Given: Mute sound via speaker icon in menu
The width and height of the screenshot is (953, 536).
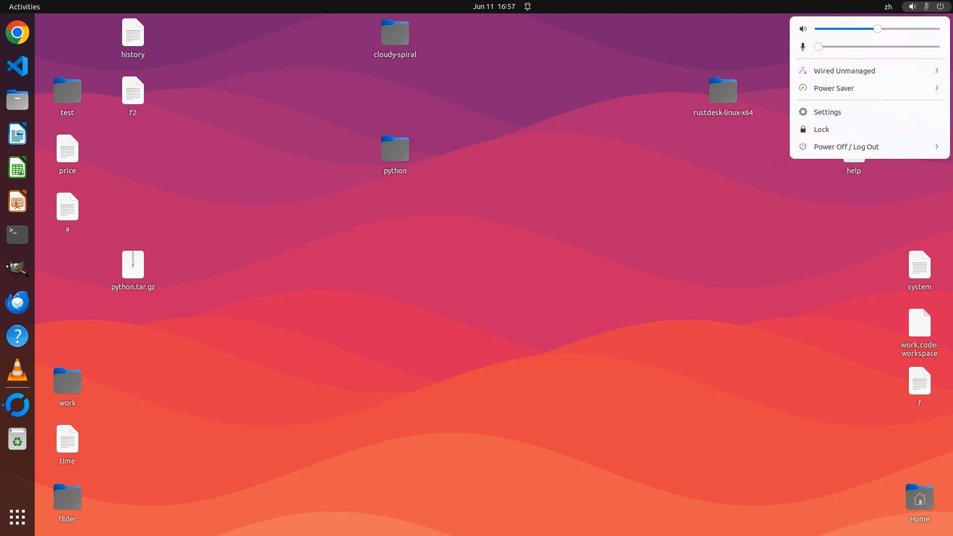Looking at the screenshot, I should click(803, 29).
